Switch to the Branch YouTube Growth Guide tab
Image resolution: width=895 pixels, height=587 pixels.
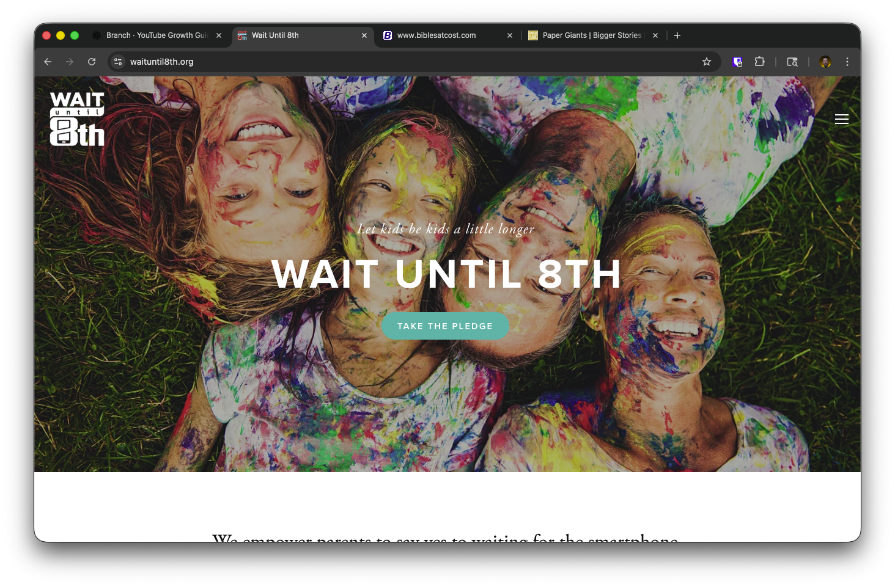157,35
